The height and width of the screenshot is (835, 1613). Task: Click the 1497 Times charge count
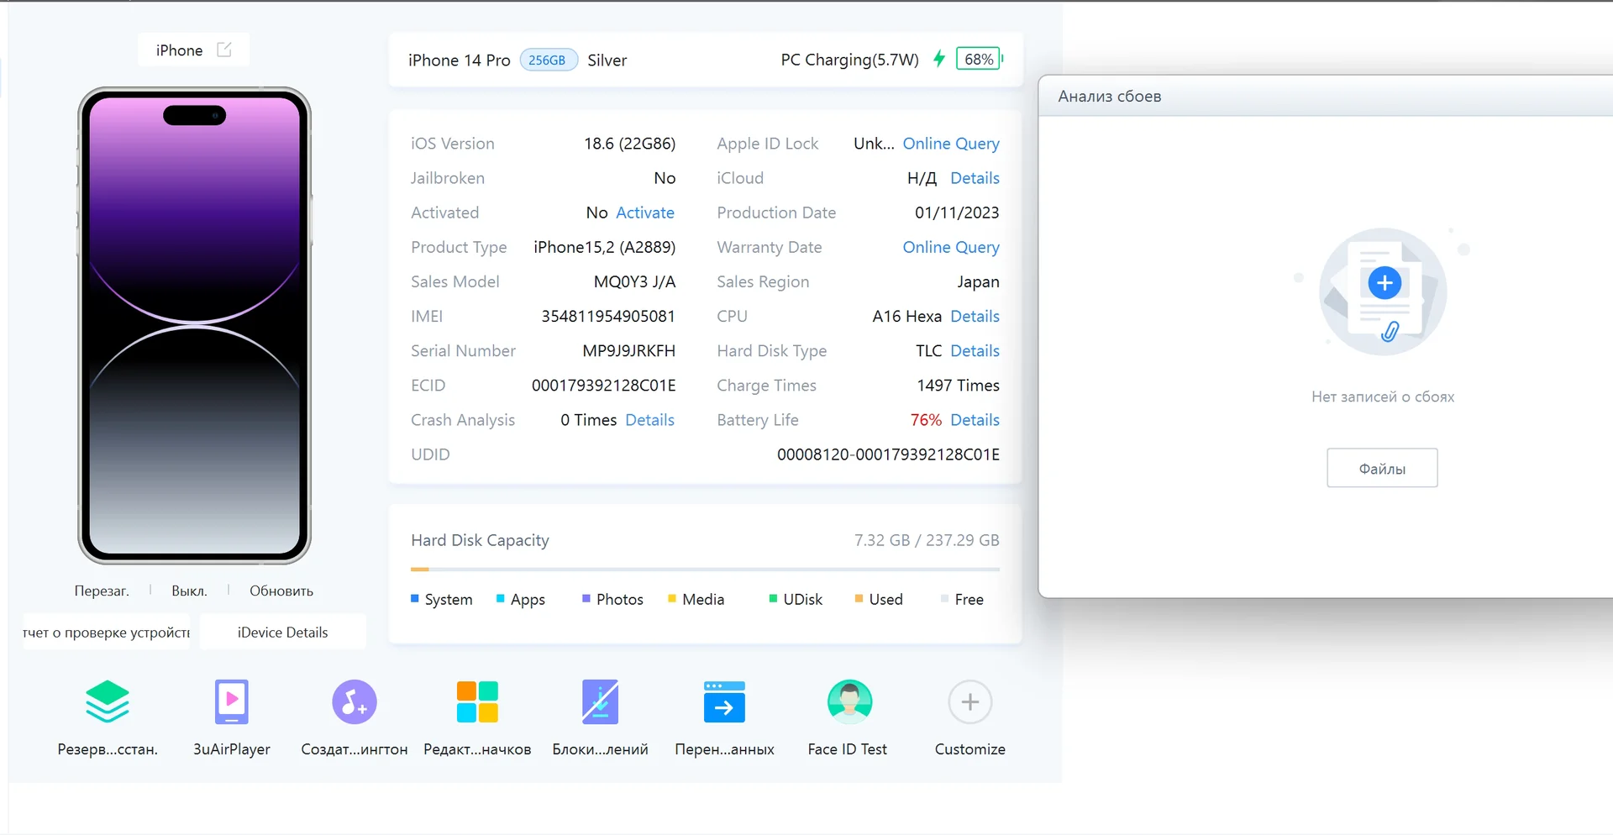(959, 386)
